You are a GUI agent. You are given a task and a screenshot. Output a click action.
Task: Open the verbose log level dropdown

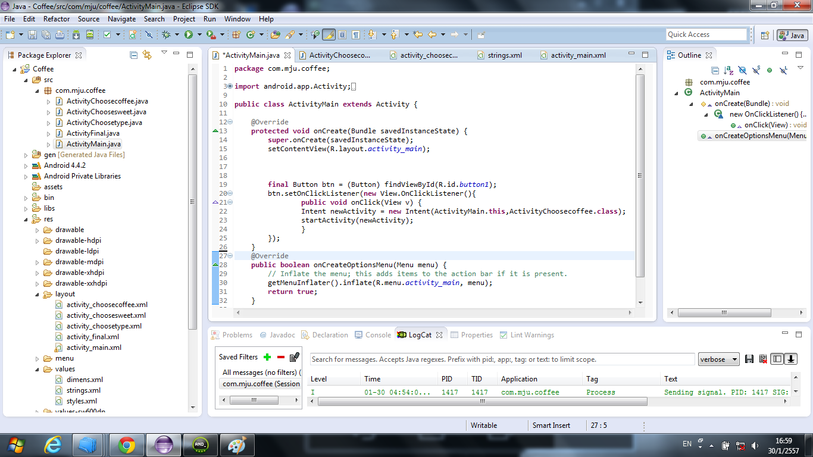719,359
